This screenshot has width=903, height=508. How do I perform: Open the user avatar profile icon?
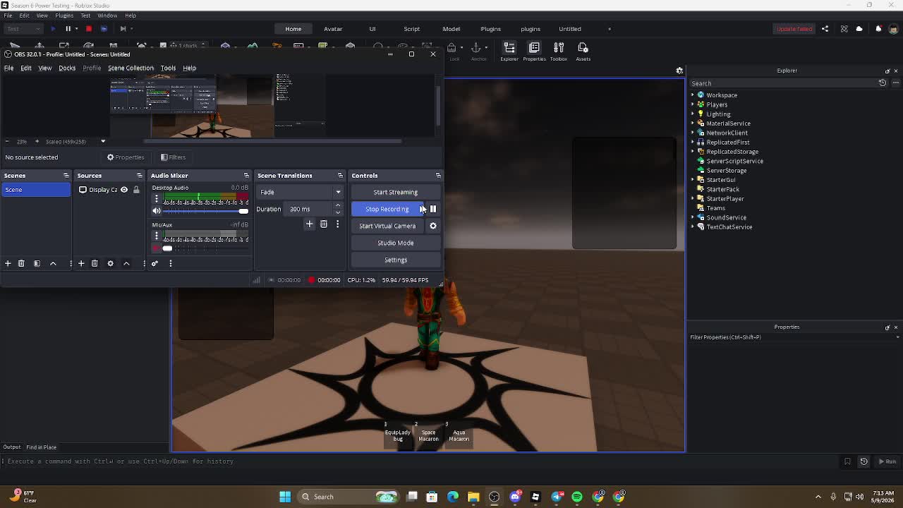(893, 29)
